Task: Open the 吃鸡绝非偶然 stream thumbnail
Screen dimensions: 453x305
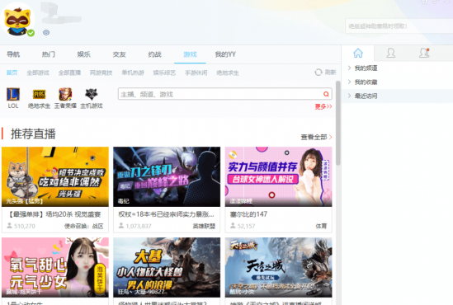Action: [55, 176]
